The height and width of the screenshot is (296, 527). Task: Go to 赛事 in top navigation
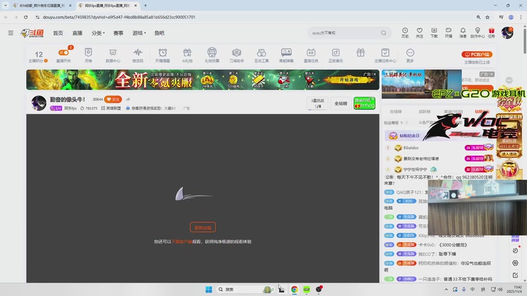(x=119, y=33)
